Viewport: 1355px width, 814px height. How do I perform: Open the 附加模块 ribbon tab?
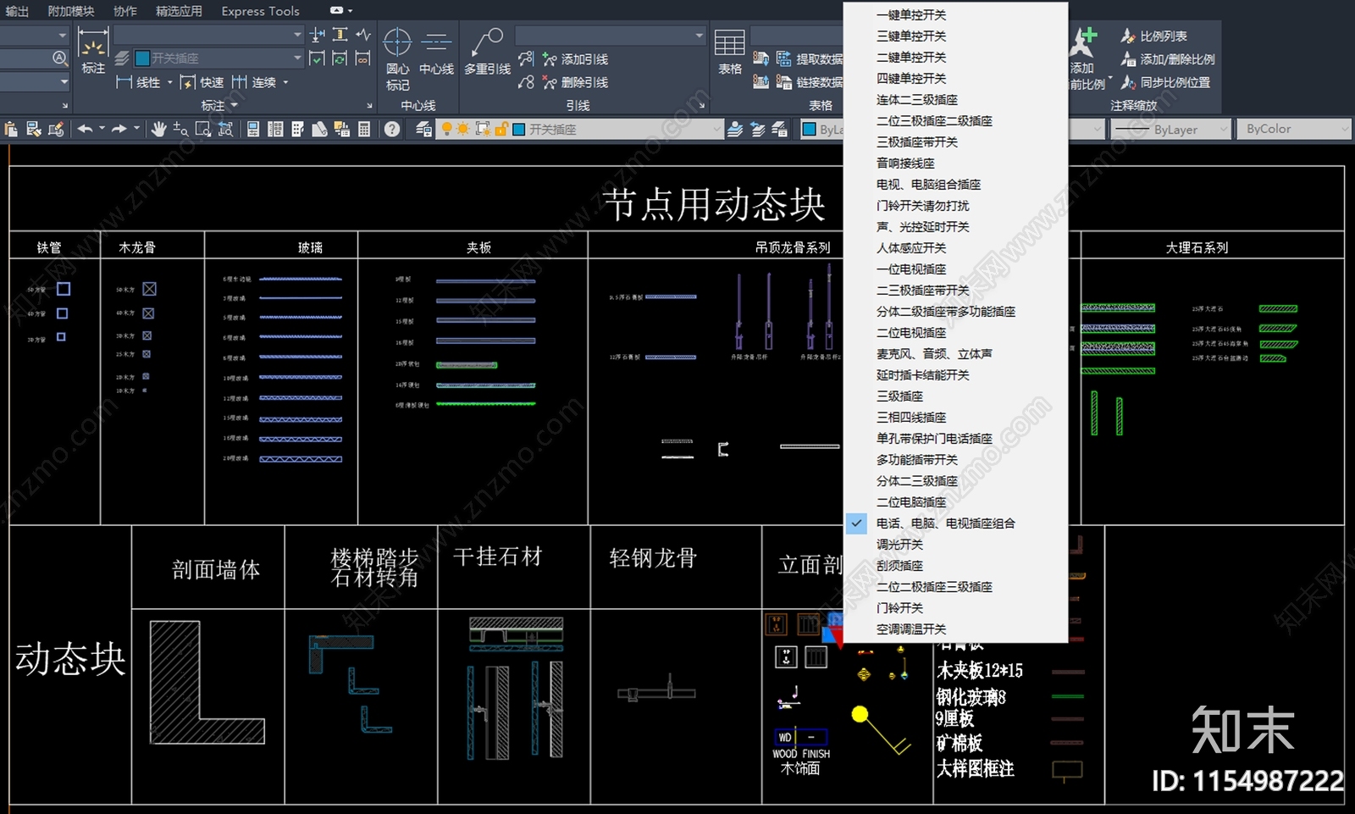(70, 11)
